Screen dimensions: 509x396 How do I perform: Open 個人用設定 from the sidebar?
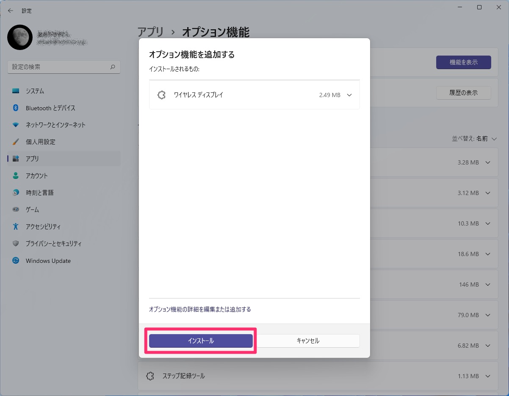tap(64, 142)
